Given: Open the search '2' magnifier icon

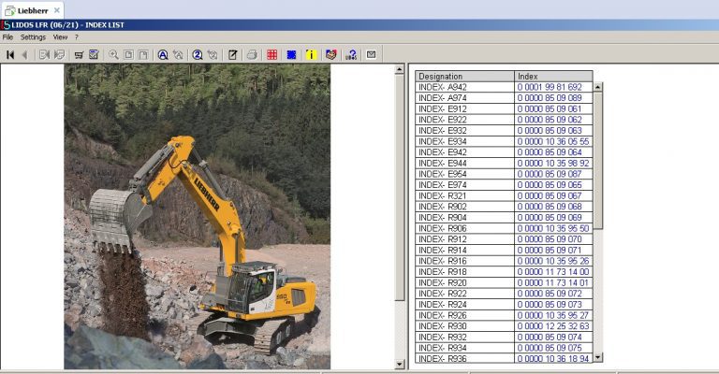Looking at the screenshot, I should [198, 55].
